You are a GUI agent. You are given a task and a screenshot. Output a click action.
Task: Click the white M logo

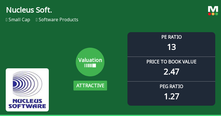pyautogui.click(x=213, y=9)
